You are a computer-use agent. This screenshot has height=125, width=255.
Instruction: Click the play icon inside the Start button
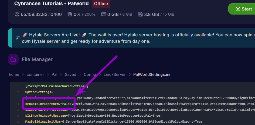tap(238, 9)
